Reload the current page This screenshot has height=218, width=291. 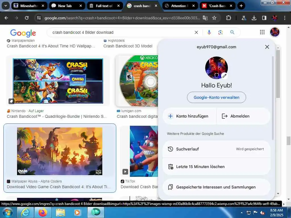27,18
